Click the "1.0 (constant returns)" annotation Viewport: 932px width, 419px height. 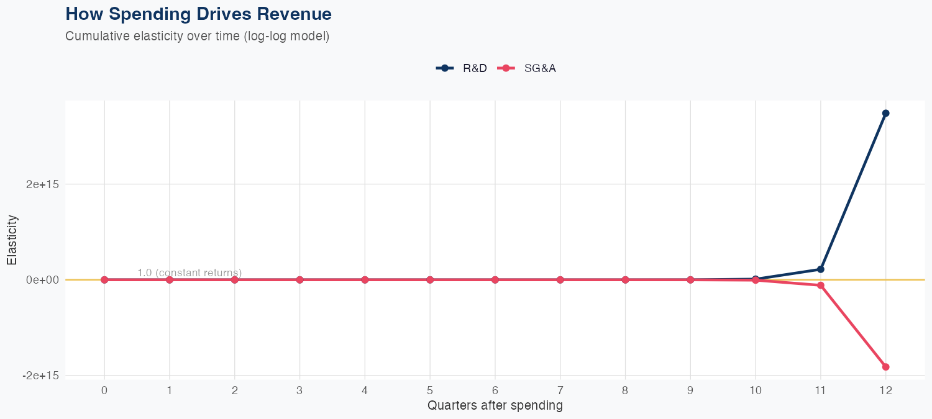(190, 273)
